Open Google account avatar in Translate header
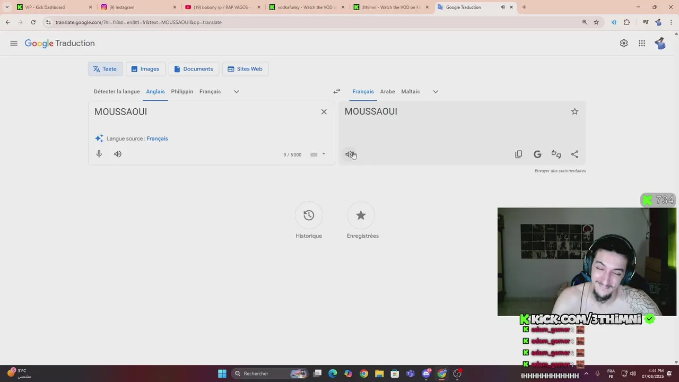Viewport: 679px width, 382px height. pos(660,44)
